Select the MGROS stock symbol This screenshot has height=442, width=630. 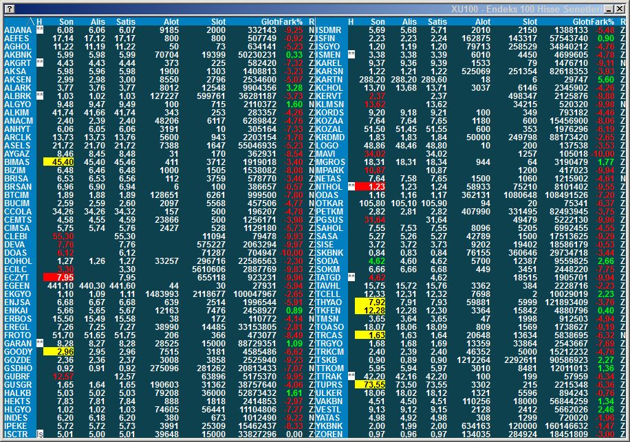click(x=330, y=162)
